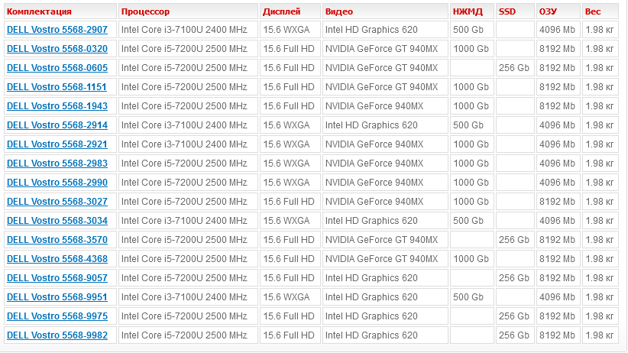This screenshot has width=628, height=353.
Task: Open the DELL Vostro 5568-2907 link
Action: tap(57, 30)
